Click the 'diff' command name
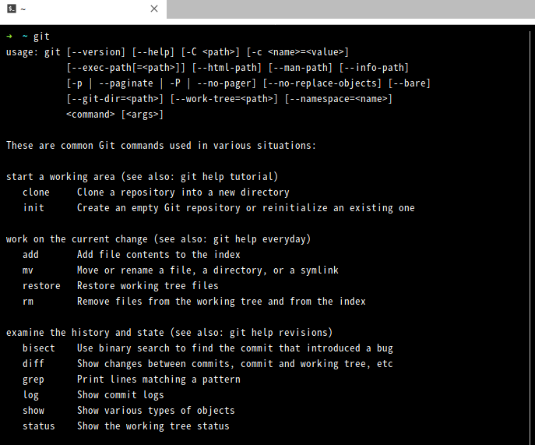This screenshot has width=535, height=445. click(x=33, y=364)
